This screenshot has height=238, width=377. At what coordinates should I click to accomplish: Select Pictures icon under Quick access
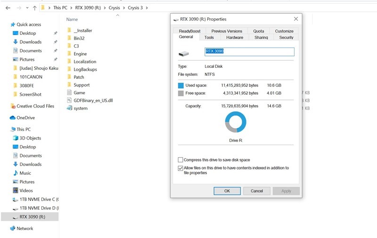pos(16,59)
